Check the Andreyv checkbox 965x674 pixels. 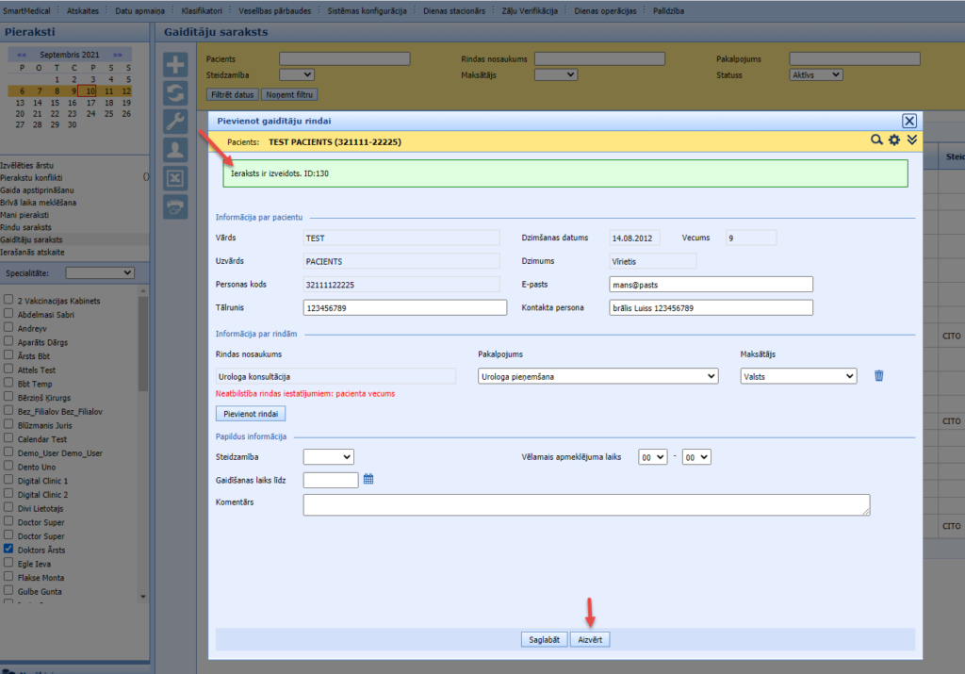tap(8, 329)
